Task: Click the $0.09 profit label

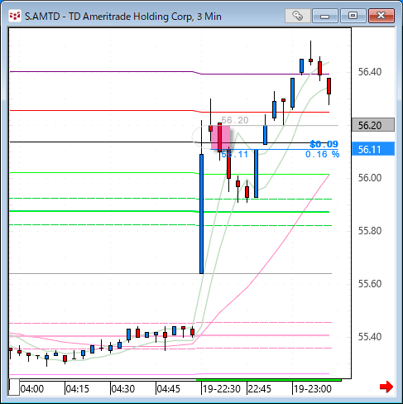Action: coord(324,144)
